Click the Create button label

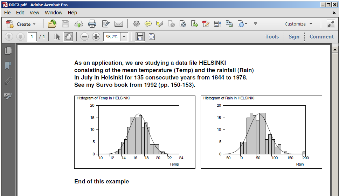click(23, 24)
